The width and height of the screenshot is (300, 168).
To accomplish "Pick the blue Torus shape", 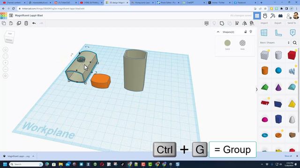I will coord(265,135).
